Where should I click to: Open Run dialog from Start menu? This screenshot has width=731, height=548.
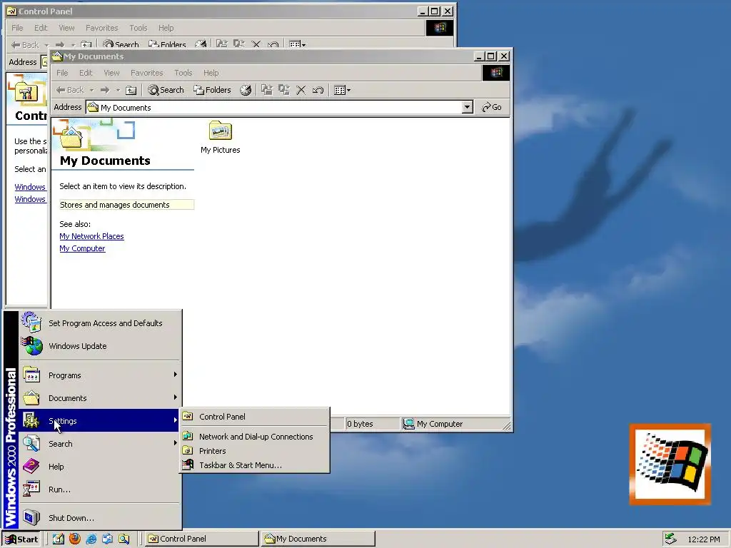(x=100, y=489)
